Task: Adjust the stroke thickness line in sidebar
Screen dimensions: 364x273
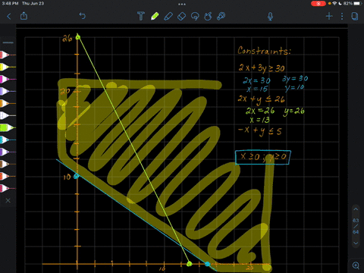Action: pyautogui.click(x=8, y=42)
